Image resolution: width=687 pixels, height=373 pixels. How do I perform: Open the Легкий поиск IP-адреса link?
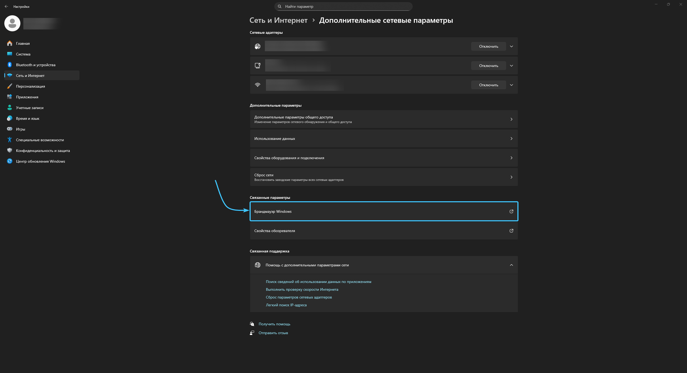click(286, 305)
